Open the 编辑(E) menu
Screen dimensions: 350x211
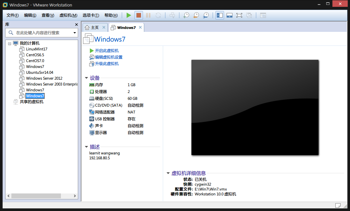click(x=30, y=15)
